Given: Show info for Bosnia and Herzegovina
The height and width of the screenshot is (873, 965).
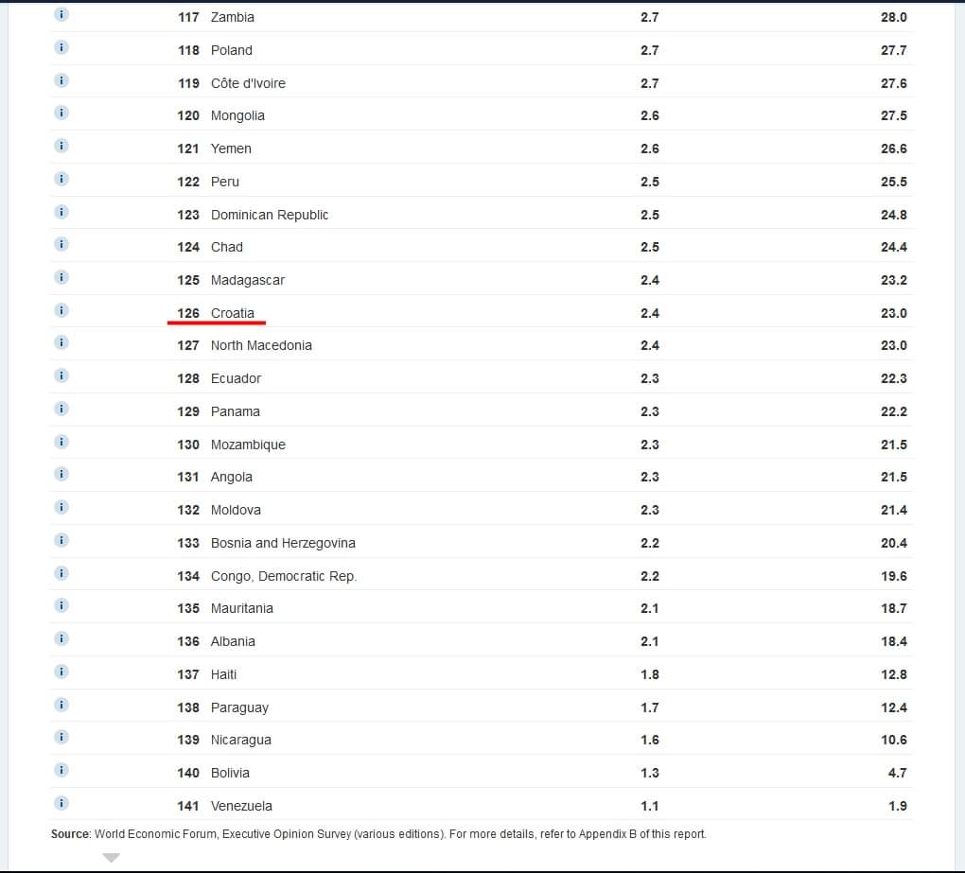Looking at the screenshot, I should click(x=61, y=540).
